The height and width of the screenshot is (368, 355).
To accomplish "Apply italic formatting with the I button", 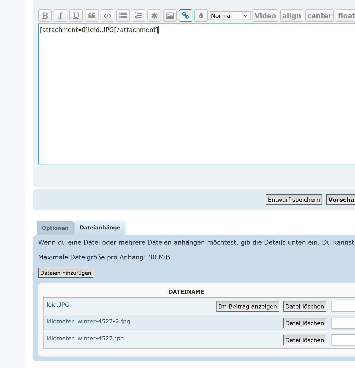I will (x=61, y=16).
